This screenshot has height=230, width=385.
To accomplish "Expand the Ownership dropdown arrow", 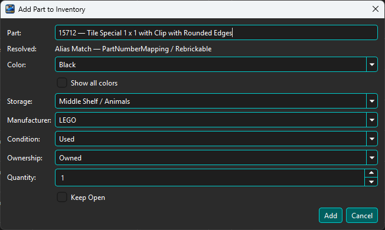I will click(x=372, y=157).
